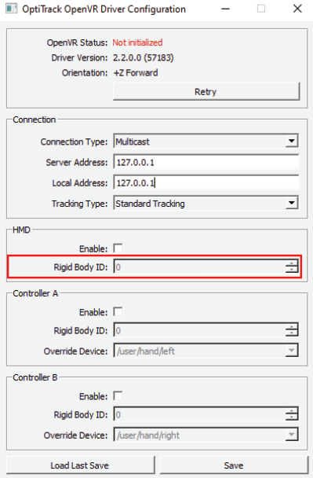The width and height of the screenshot is (313, 478).
Task: Decrease Controller A Rigid Body ID value
Action: tap(292, 333)
